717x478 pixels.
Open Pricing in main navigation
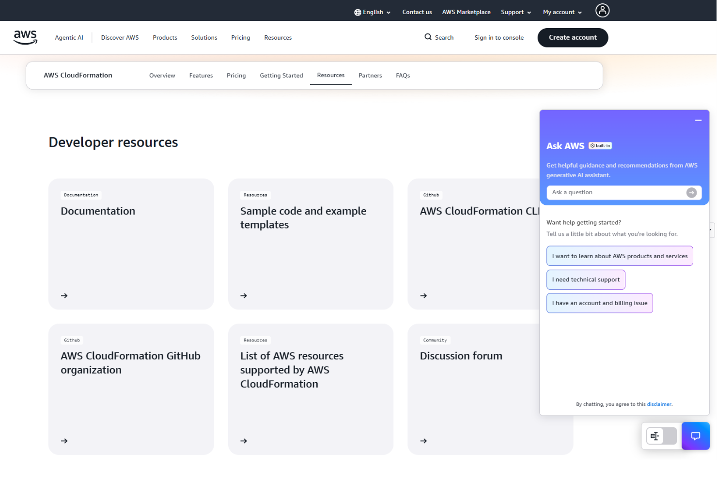click(x=240, y=37)
